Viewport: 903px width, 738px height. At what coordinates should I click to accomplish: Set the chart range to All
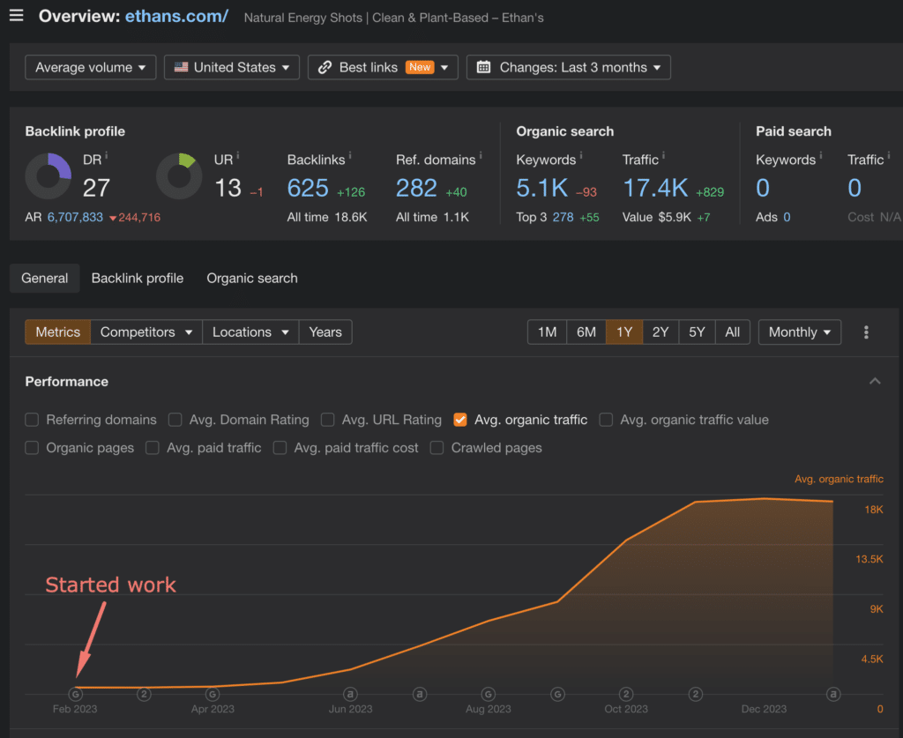coord(733,332)
